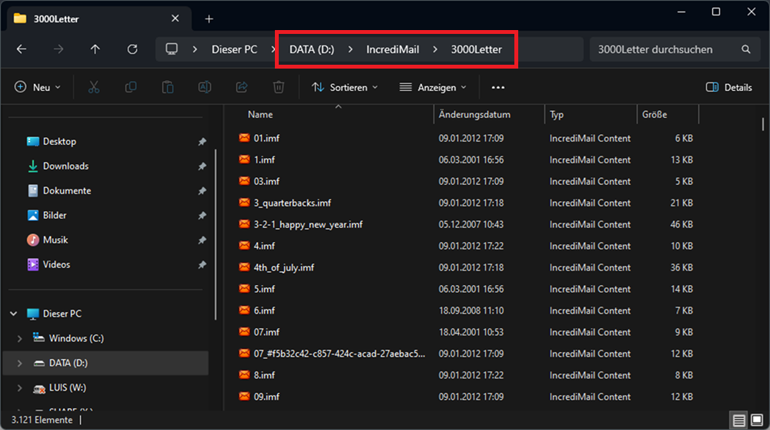Screen dimensions: 770x430
Task: Open Downloads in the quick access sidebar
Action: (x=65, y=166)
